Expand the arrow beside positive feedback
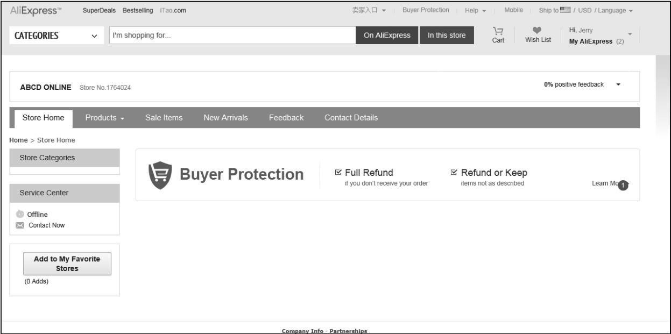The height and width of the screenshot is (334, 671). coord(618,85)
